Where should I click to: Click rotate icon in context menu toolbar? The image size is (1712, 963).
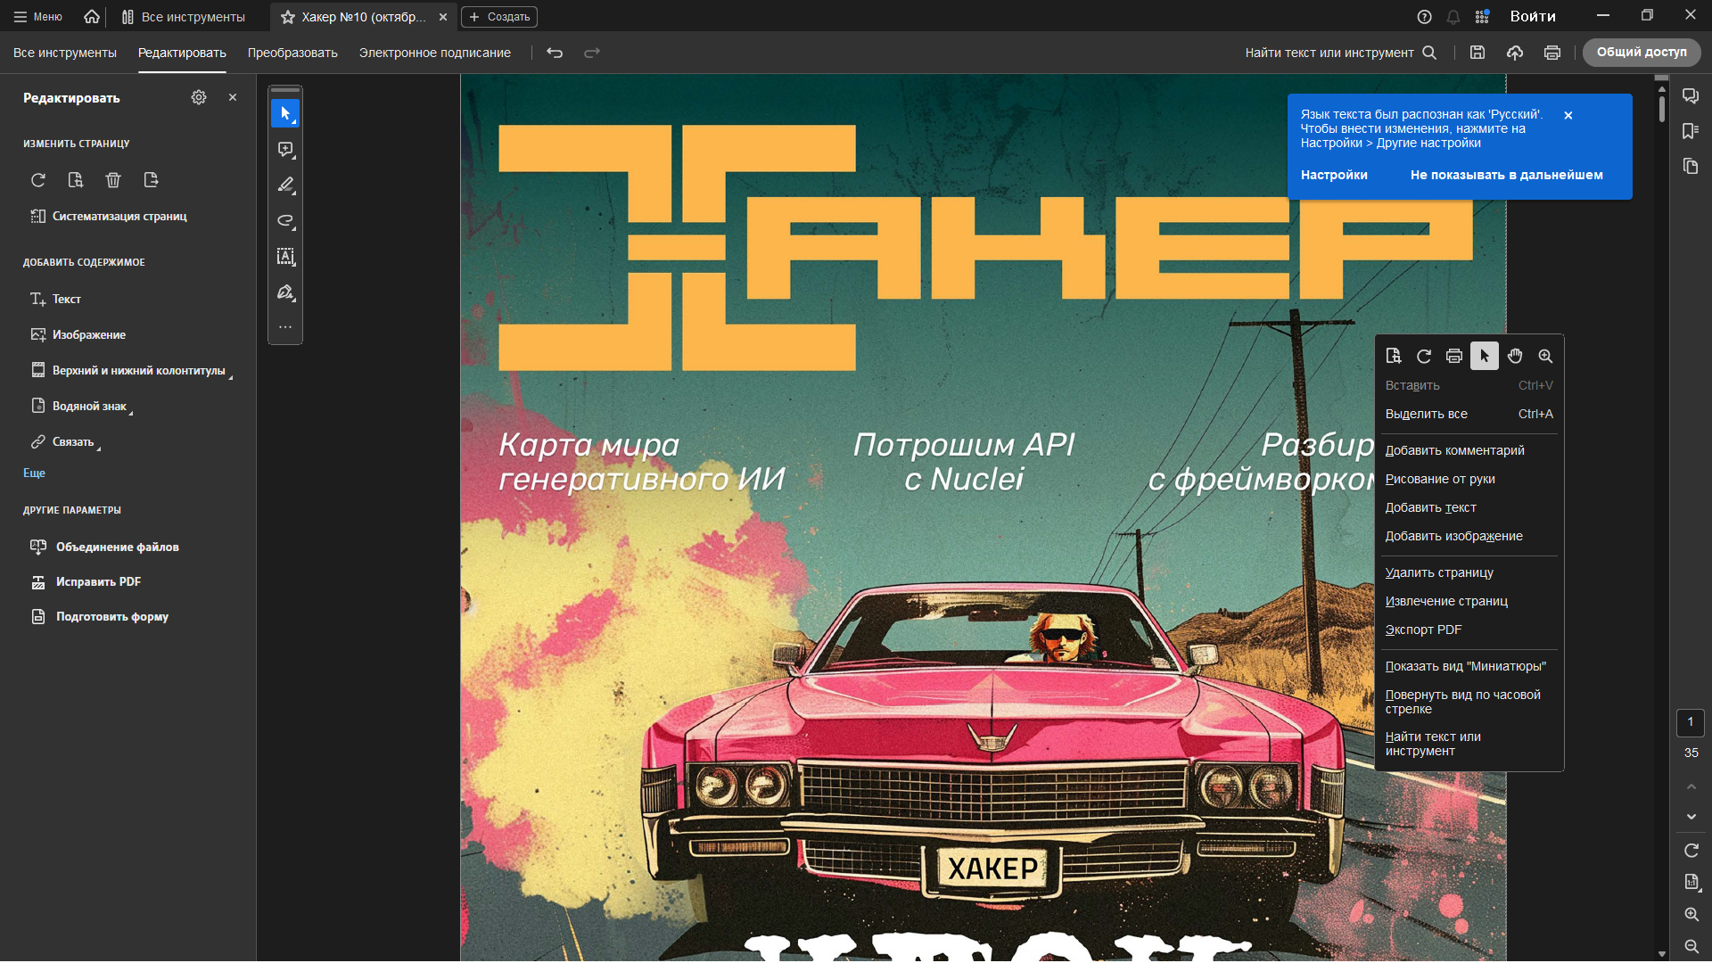pyautogui.click(x=1424, y=356)
